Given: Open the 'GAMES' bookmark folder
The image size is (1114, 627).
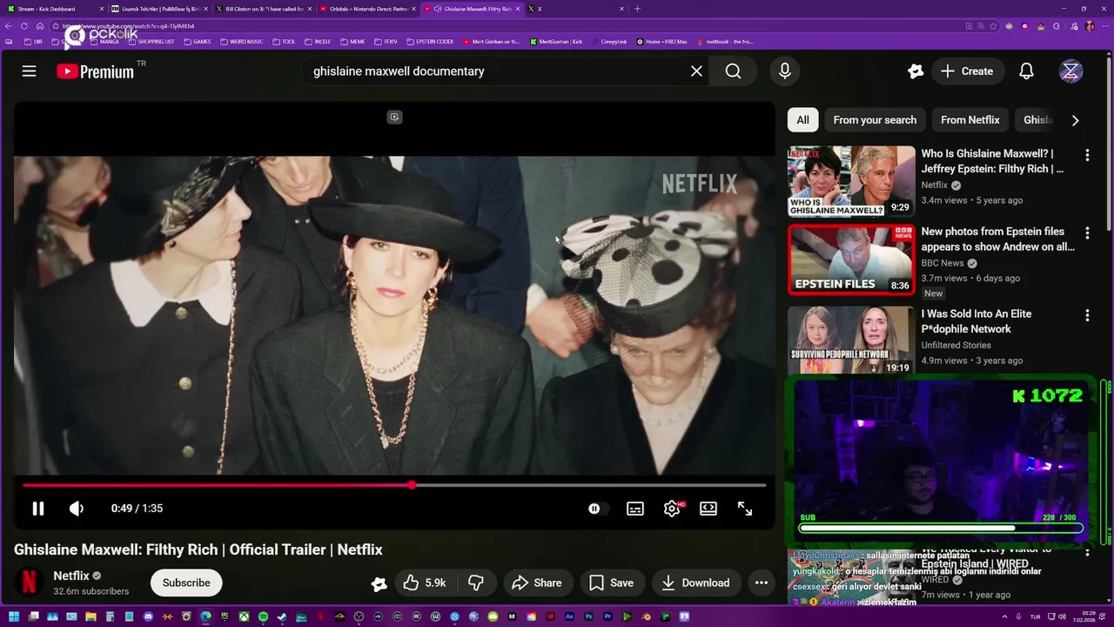Looking at the screenshot, I should click(x=198, y=41).
